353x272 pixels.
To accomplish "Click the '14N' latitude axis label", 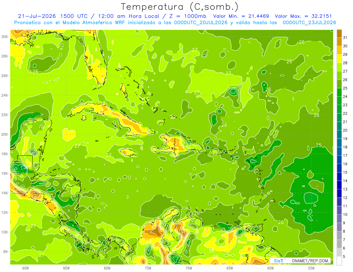I will click(x=5, y=193).
